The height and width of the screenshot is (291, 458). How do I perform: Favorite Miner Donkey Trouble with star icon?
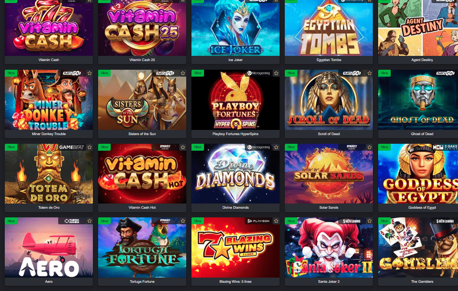pyautogui.click(x=89, y=73)
